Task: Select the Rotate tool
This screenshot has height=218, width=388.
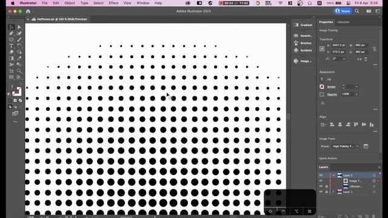Action: [19, 46]
